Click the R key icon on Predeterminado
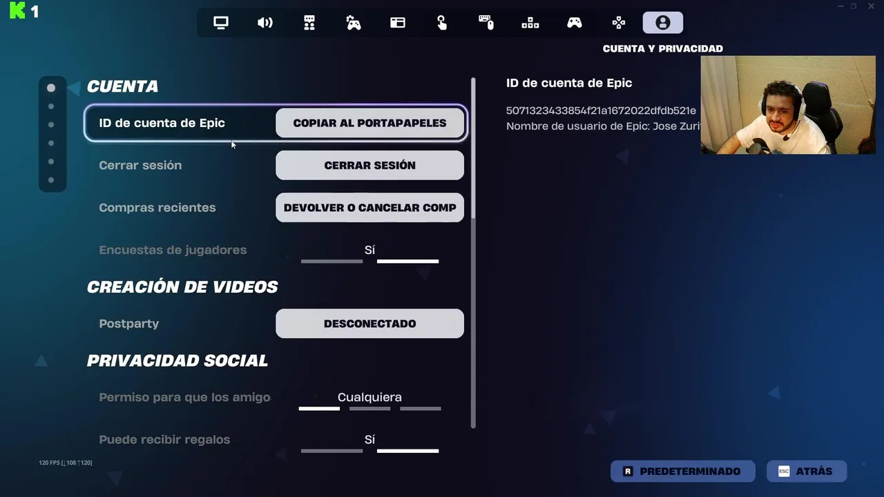This screenshot has height=497, width=884. click(x=628, y=471)
